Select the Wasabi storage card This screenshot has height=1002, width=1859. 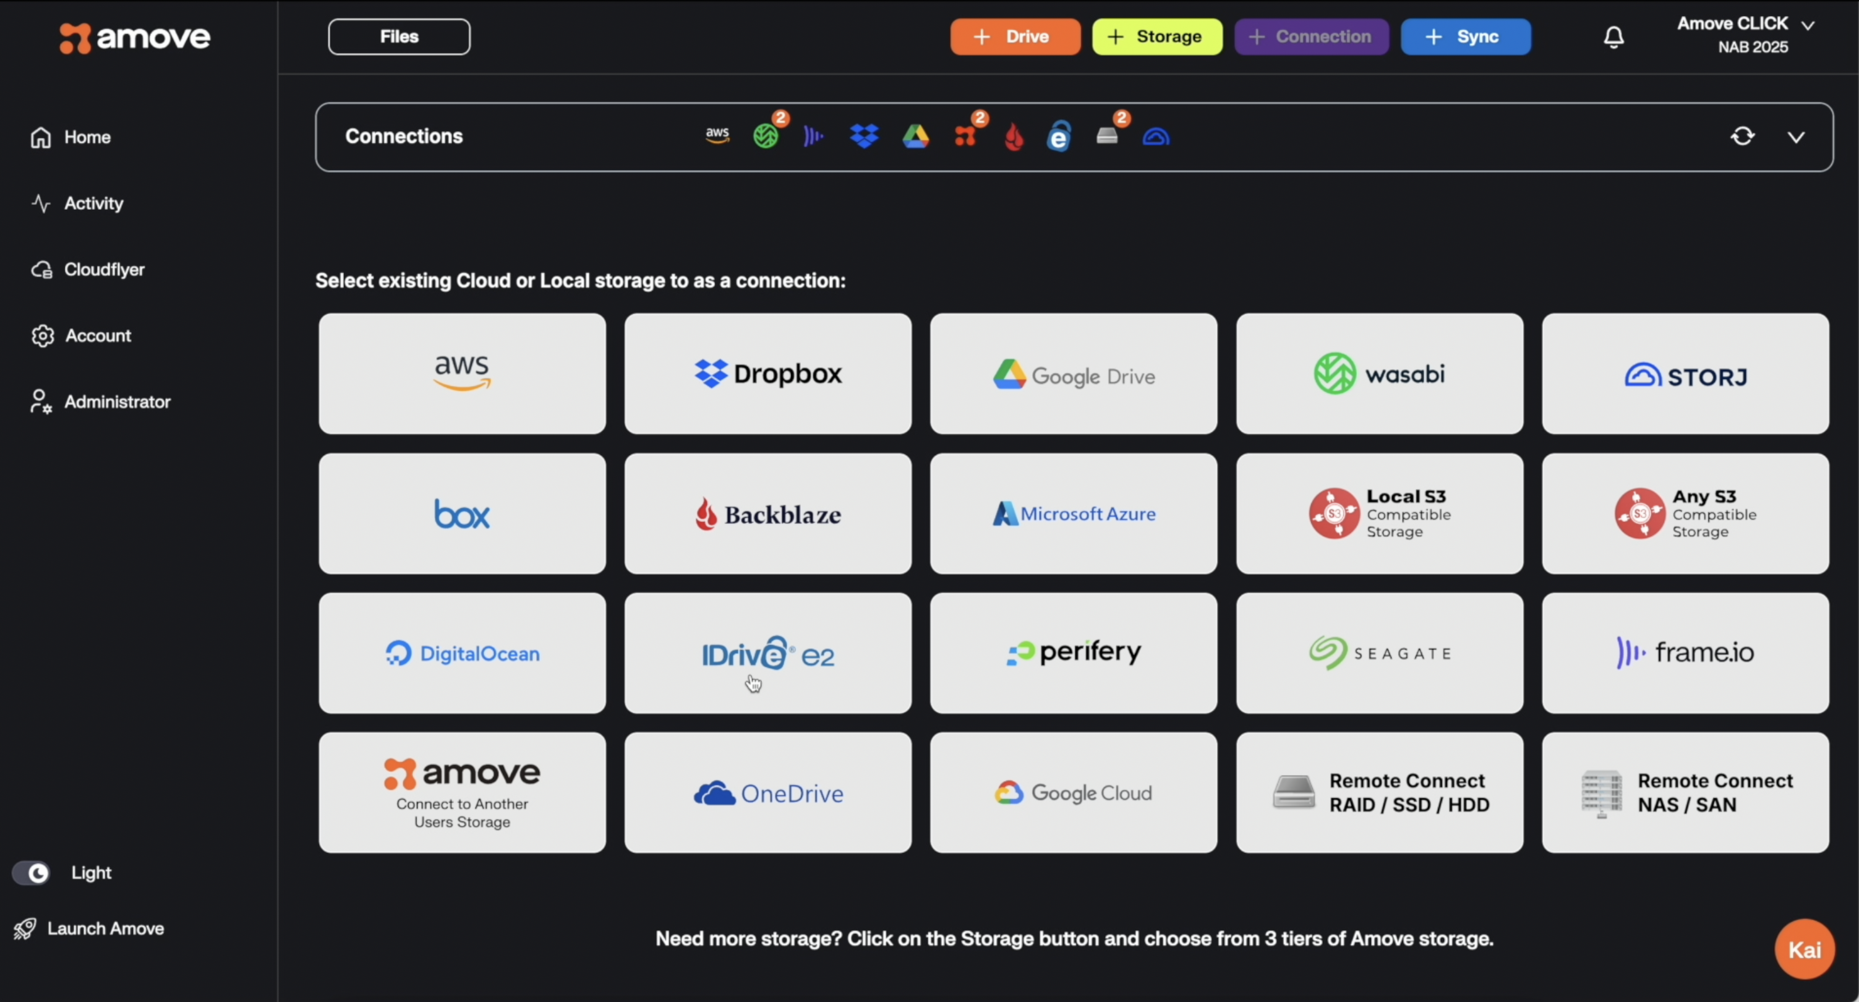click(x=1379, y=373)
